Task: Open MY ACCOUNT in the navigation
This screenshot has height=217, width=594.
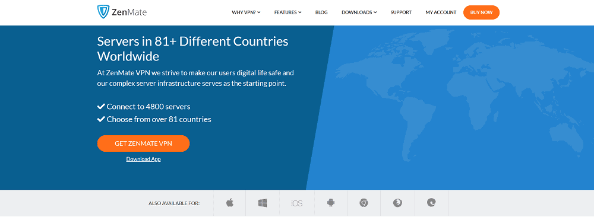Action: click(441, 12)
